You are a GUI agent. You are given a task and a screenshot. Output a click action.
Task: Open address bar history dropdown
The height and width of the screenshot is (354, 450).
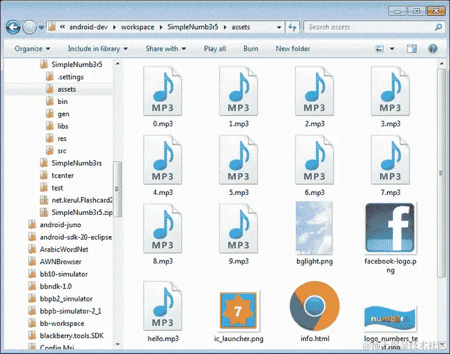279,28
